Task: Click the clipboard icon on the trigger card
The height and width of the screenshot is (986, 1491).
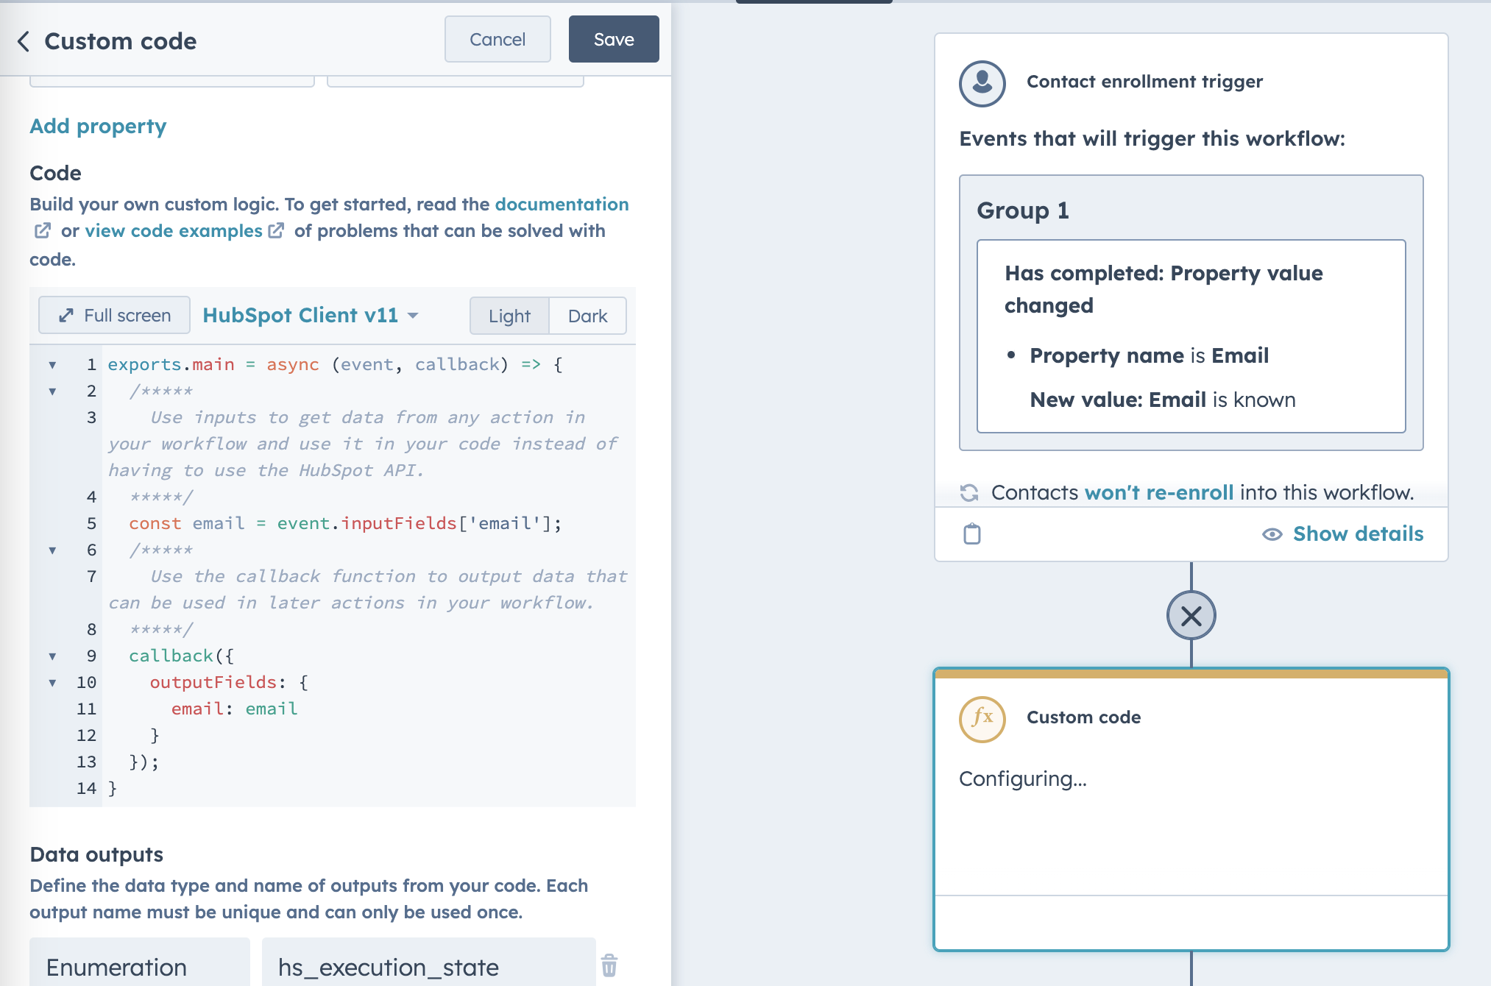Action: (x=973, y=533)
